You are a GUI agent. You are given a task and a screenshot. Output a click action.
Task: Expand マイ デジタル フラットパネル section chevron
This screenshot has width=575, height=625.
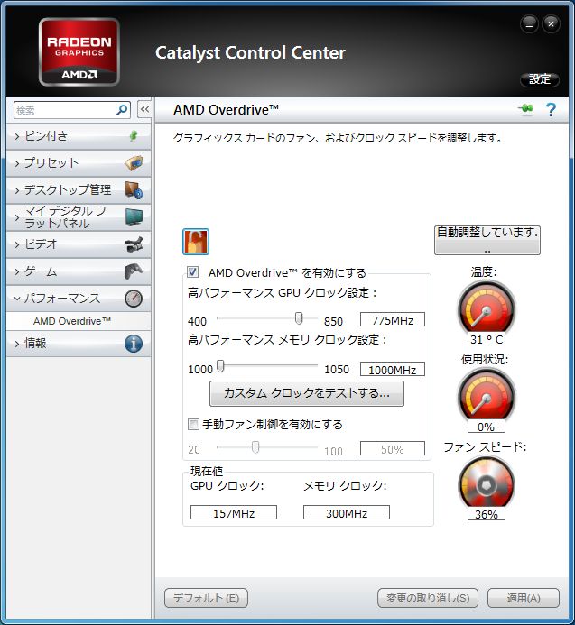click(x=17, y=217)
